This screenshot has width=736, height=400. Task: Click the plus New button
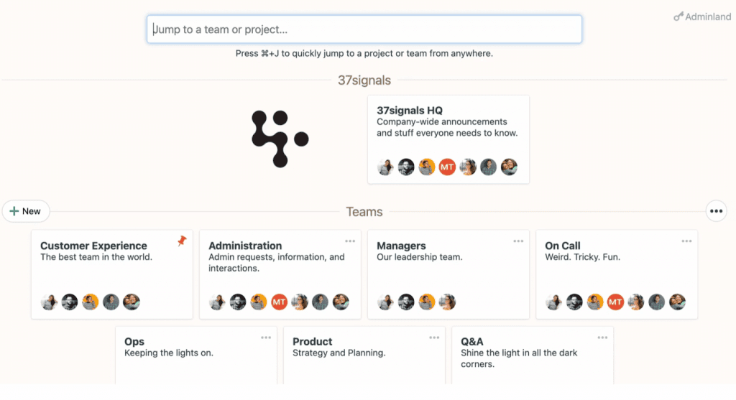pyautogui.click(x=26, y=211)
